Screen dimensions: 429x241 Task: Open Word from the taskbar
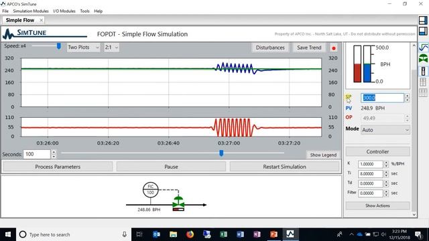click(x=240, y=234)
